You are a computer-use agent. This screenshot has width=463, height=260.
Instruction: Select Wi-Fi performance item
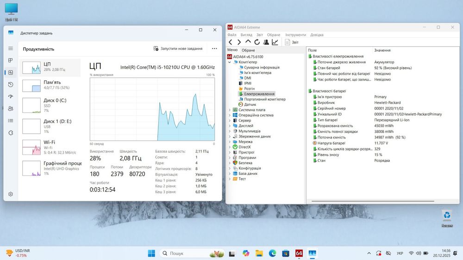[50, 147]
